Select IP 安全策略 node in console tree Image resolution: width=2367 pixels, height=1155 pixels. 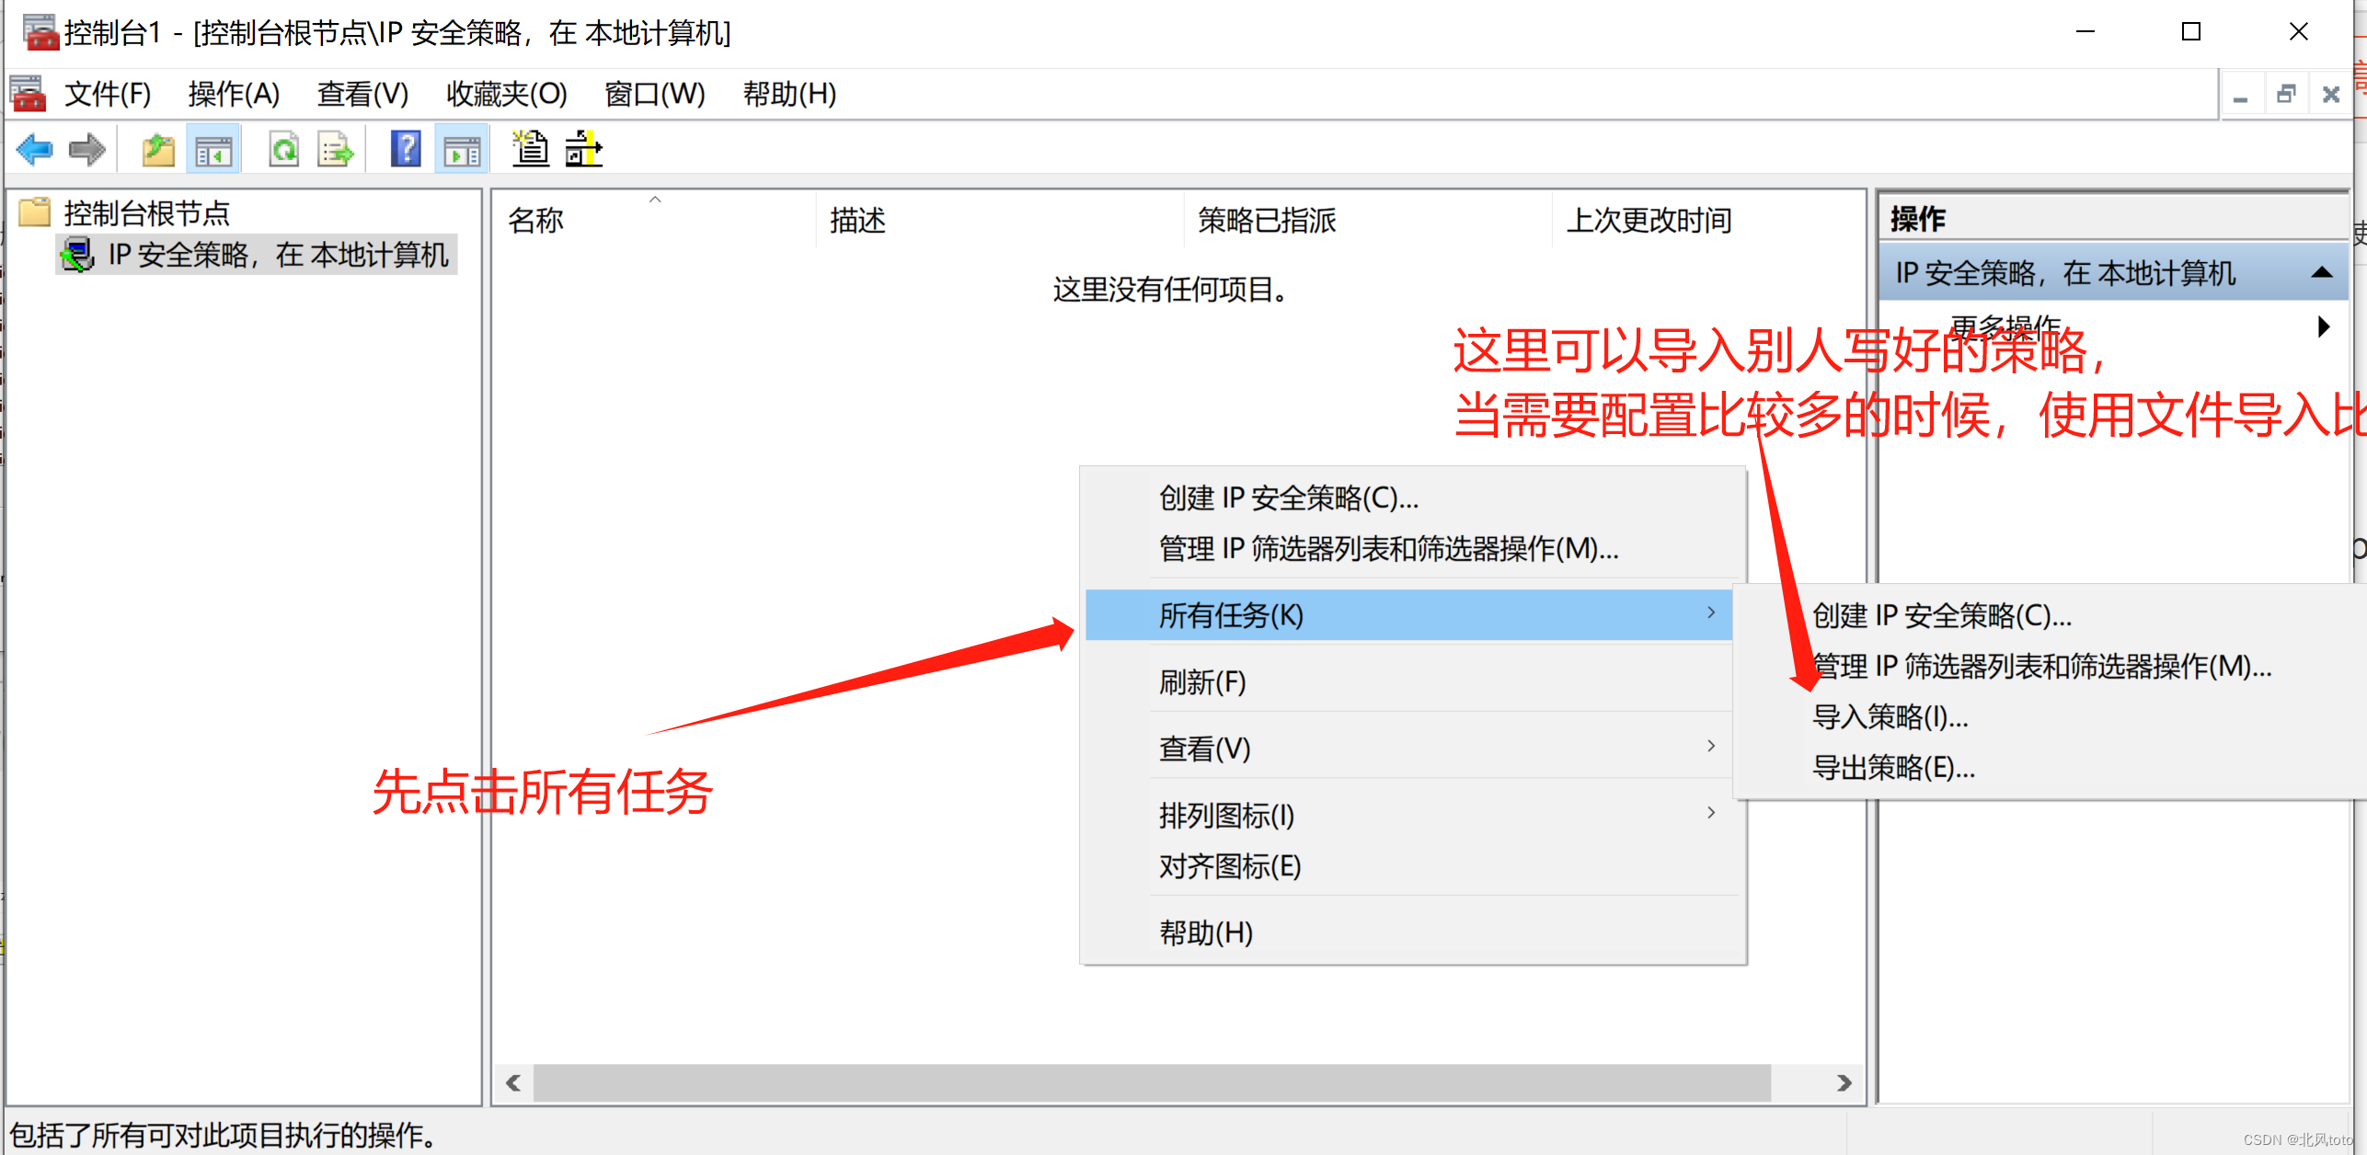click(276, 255)
